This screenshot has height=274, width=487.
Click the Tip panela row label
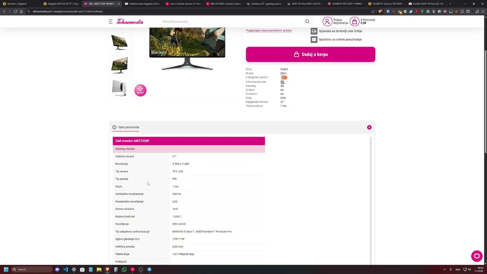coord(122,179)
